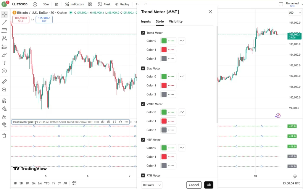Select the trend line drawing tool
Image resolution: width=303 pixels, height=189 pixels.
[4, 22]
